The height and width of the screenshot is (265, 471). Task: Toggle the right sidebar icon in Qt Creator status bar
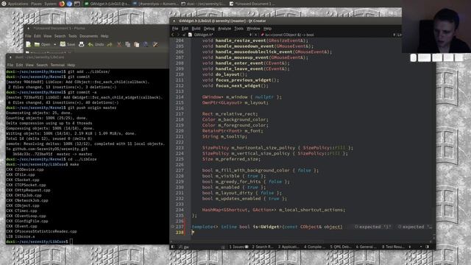click(x=427, y=247)
